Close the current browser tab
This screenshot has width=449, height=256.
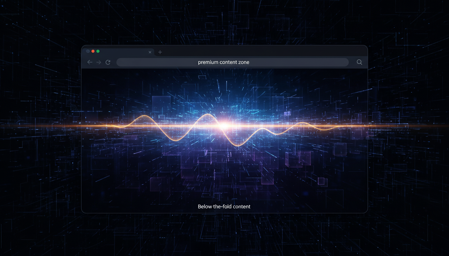(150, 52)
